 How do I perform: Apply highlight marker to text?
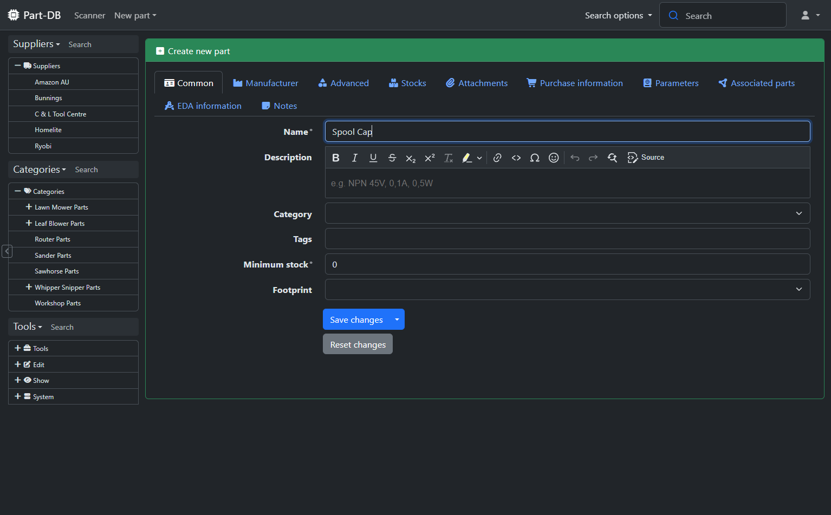pos(466,158)
